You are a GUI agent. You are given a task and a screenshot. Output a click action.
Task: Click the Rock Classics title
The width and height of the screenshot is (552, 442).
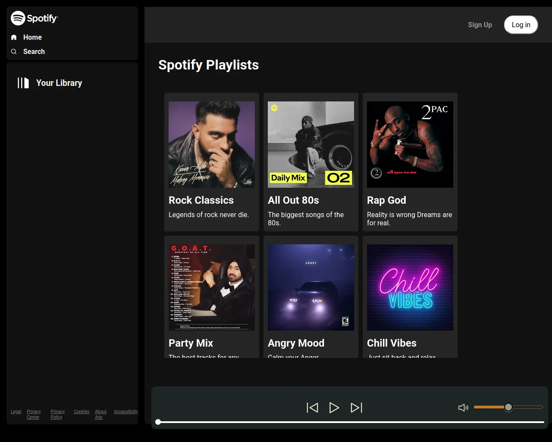click(201, 200)
